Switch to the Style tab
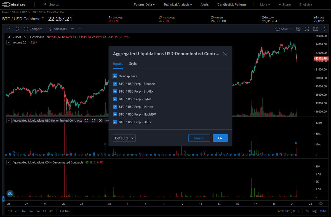331x217 pixels. [133, 64]
